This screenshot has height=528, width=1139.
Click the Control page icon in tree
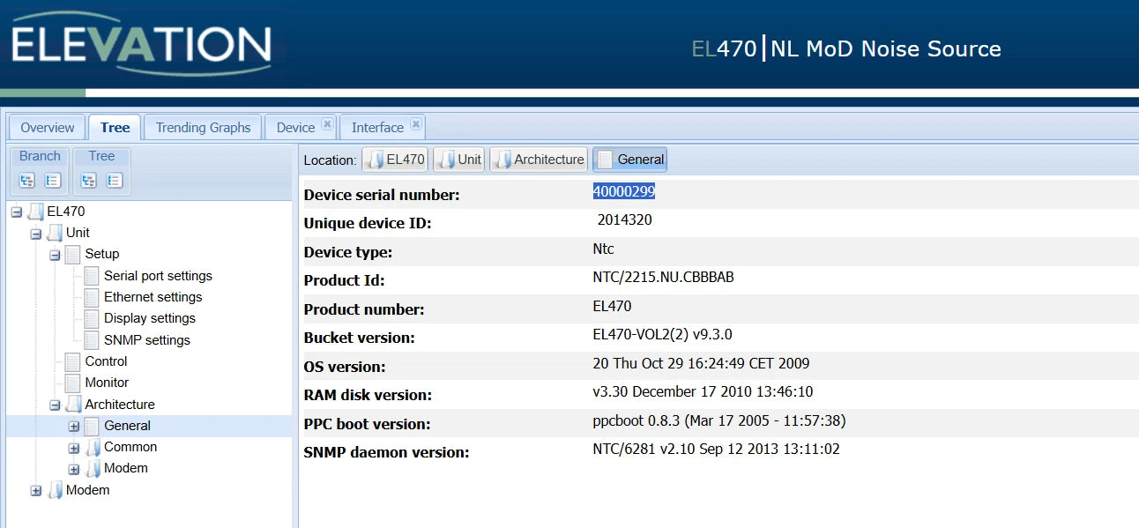73,361
